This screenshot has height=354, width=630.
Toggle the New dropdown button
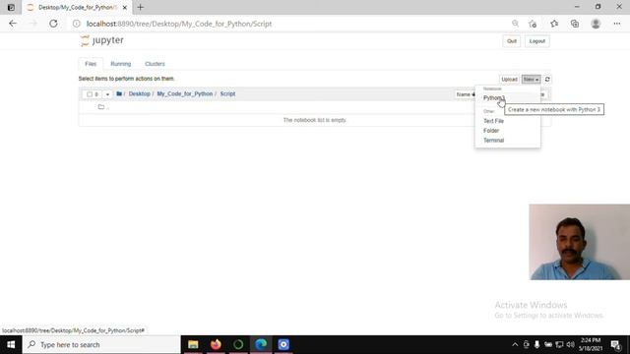[x=532, y=80]
